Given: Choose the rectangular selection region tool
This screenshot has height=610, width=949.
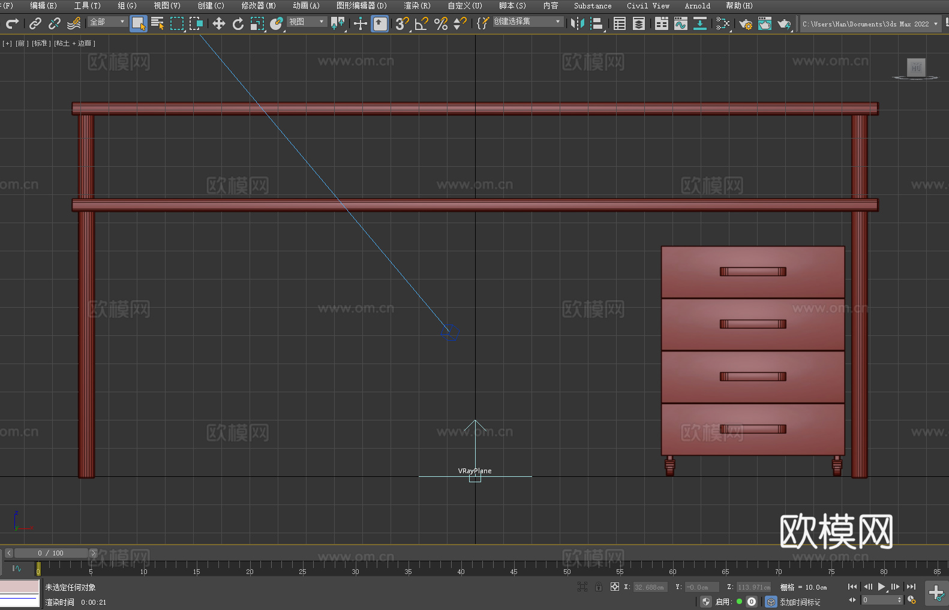Looking at the screenshot, I should (x=177, y=23).
